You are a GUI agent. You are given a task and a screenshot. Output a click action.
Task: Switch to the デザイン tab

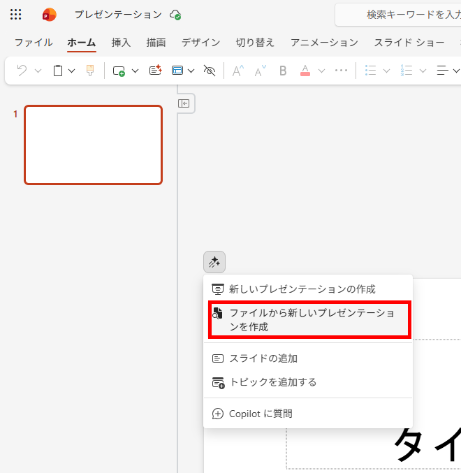200,43
